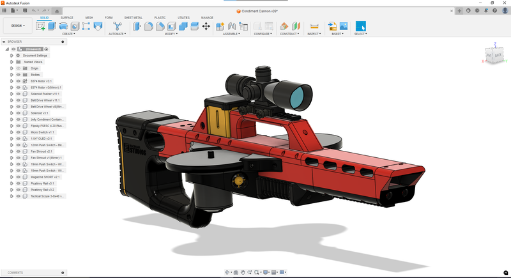Open the MODIFY dropdown menu
Viewport: 511px width, 278px height.
pos(171,34)
